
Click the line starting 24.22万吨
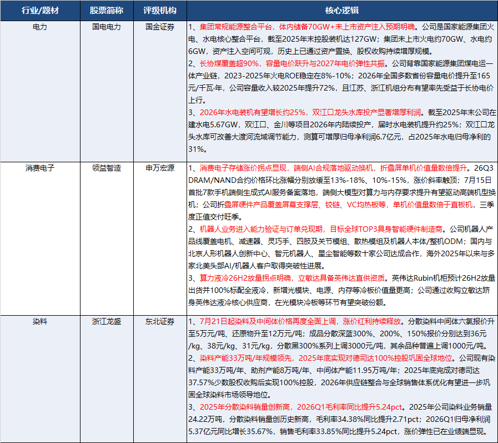coord(339,420)
